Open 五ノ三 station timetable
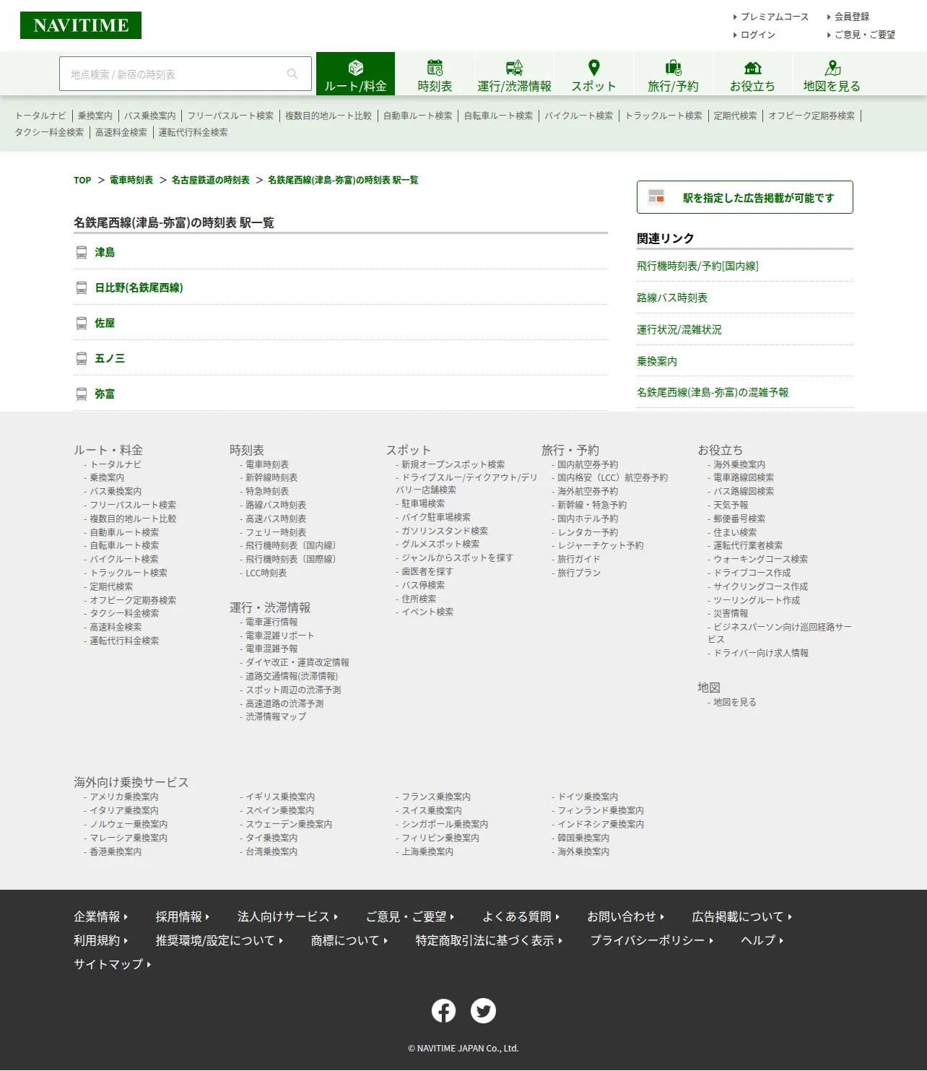 click(x=110, y=358)
